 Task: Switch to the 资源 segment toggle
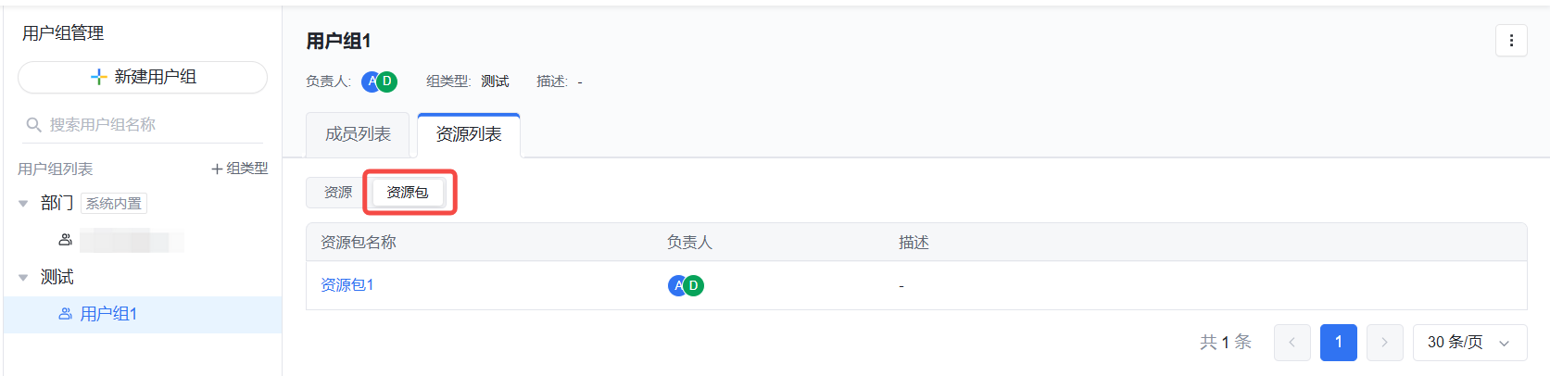338,193
